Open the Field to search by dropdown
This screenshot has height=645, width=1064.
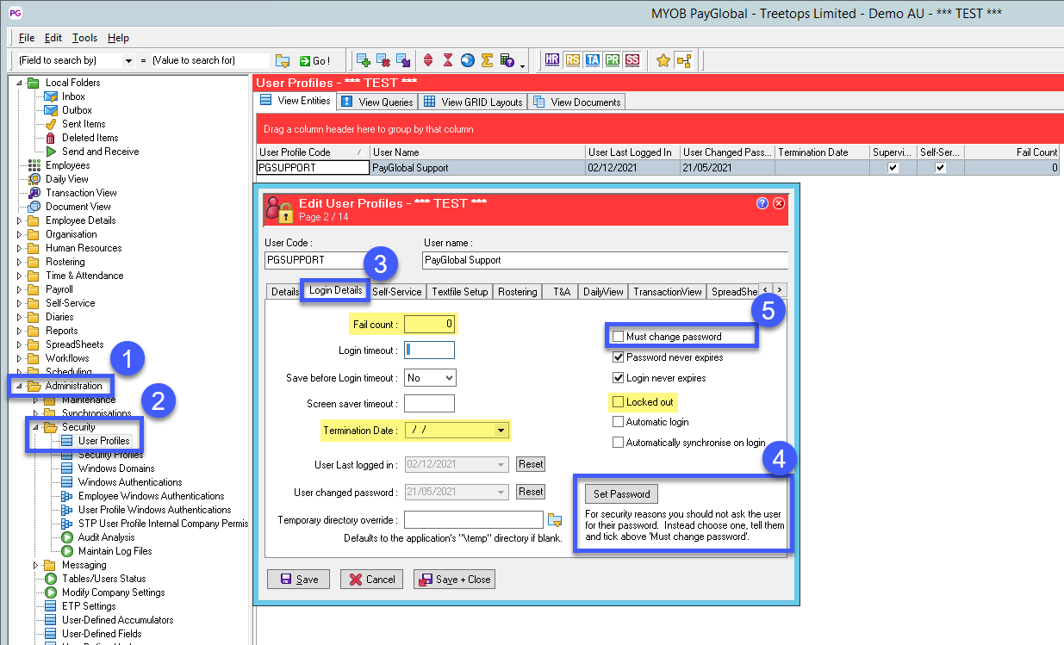coord(129,60)
